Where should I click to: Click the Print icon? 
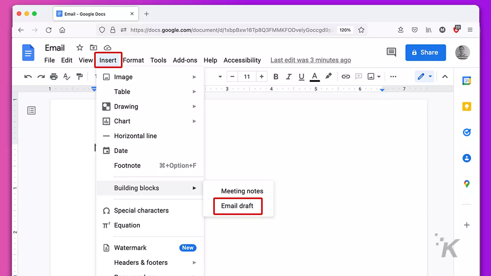tap(54, 77)
